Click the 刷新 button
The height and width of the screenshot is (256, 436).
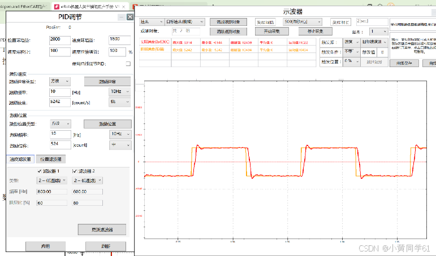[106, 246]
